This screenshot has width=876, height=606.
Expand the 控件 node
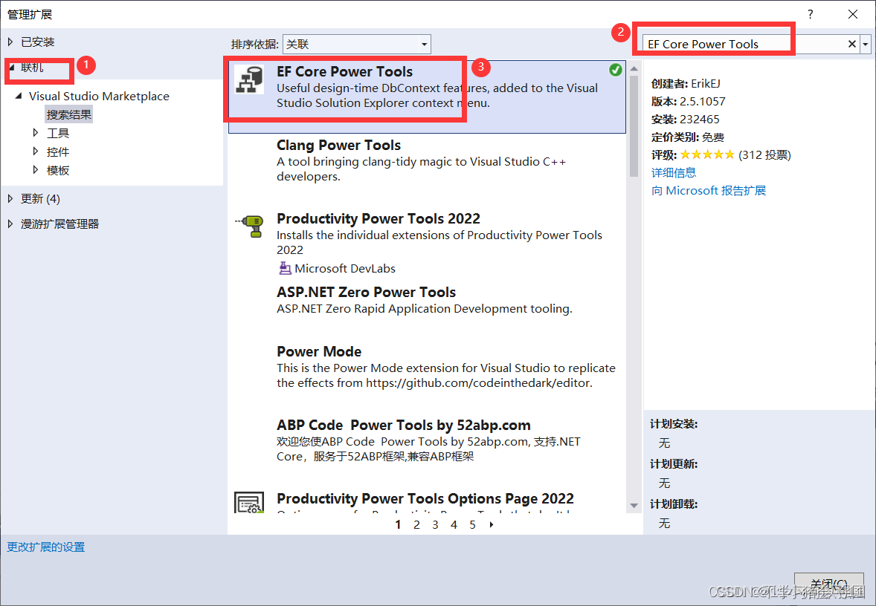coord(35,151)
